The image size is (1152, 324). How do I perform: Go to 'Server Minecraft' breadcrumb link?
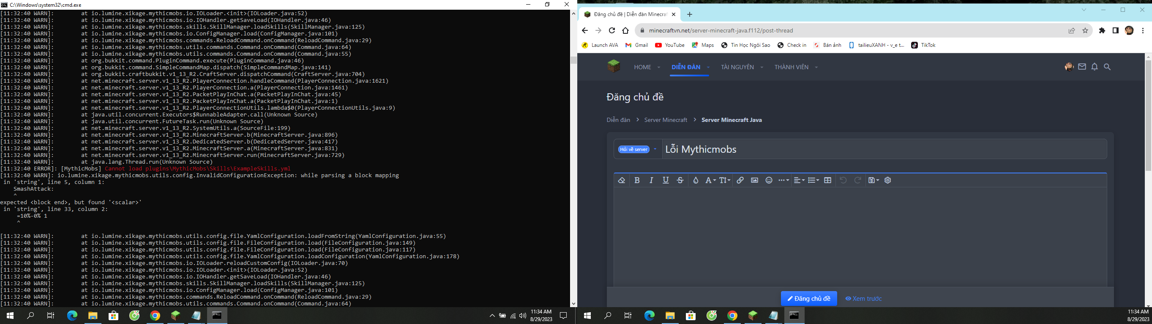[x=666, y=120]
